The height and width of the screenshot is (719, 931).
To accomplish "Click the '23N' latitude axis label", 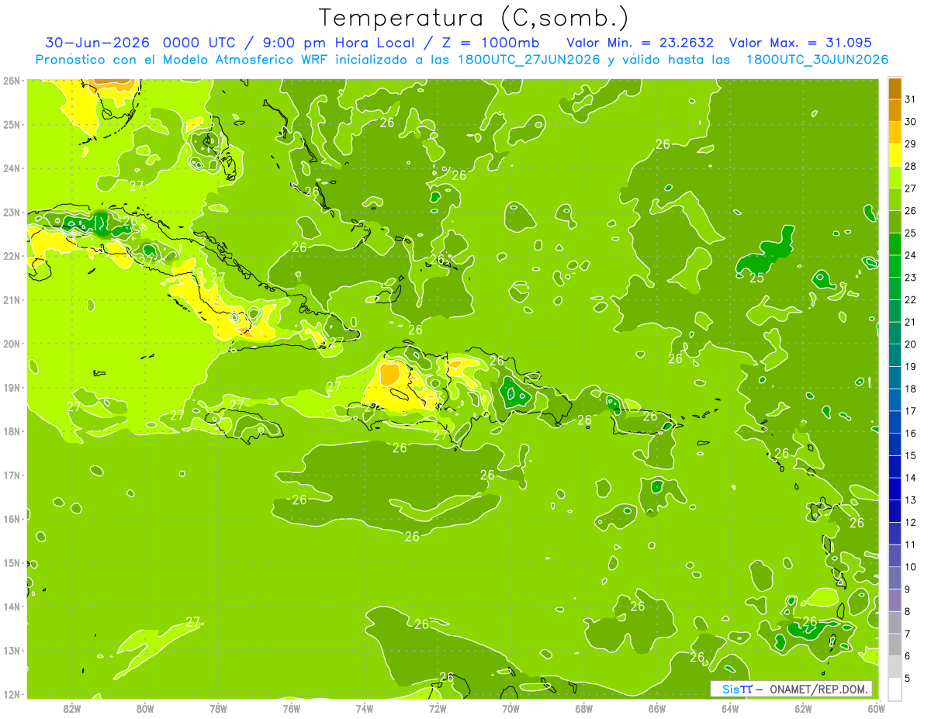I will 12,212.
